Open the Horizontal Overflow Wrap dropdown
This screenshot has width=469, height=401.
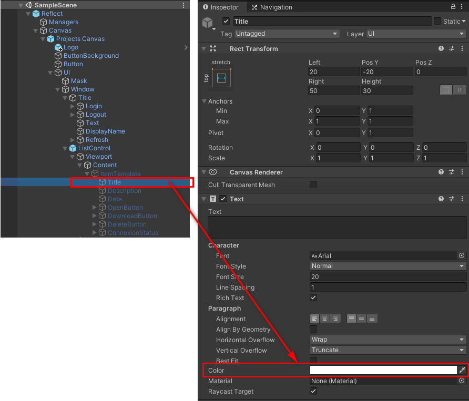point(388,340)
